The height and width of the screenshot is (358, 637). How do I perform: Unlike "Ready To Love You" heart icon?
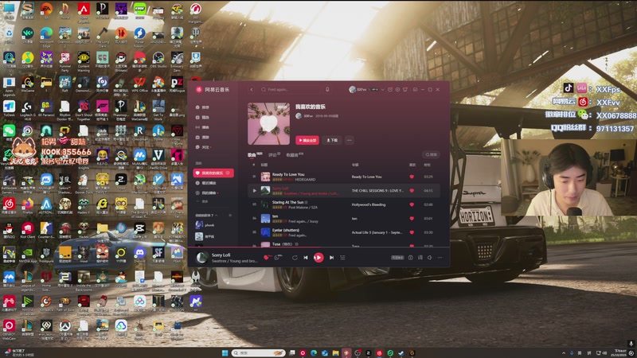pyautogui.click(x=412, y=177)
